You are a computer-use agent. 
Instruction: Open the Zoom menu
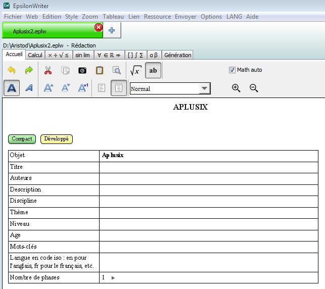(90, 17)
